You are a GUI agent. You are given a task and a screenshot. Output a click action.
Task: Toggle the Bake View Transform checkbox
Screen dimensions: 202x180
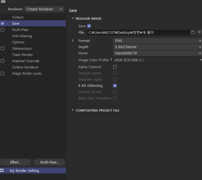(115, 98)
